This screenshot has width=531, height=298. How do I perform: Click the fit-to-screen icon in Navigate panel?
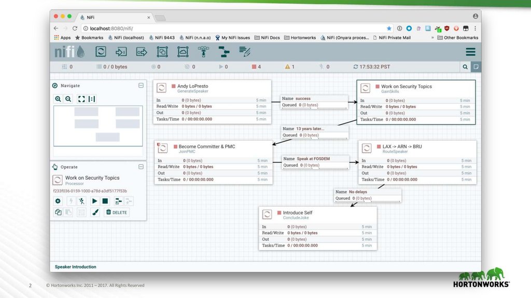[x=81, y=99]
